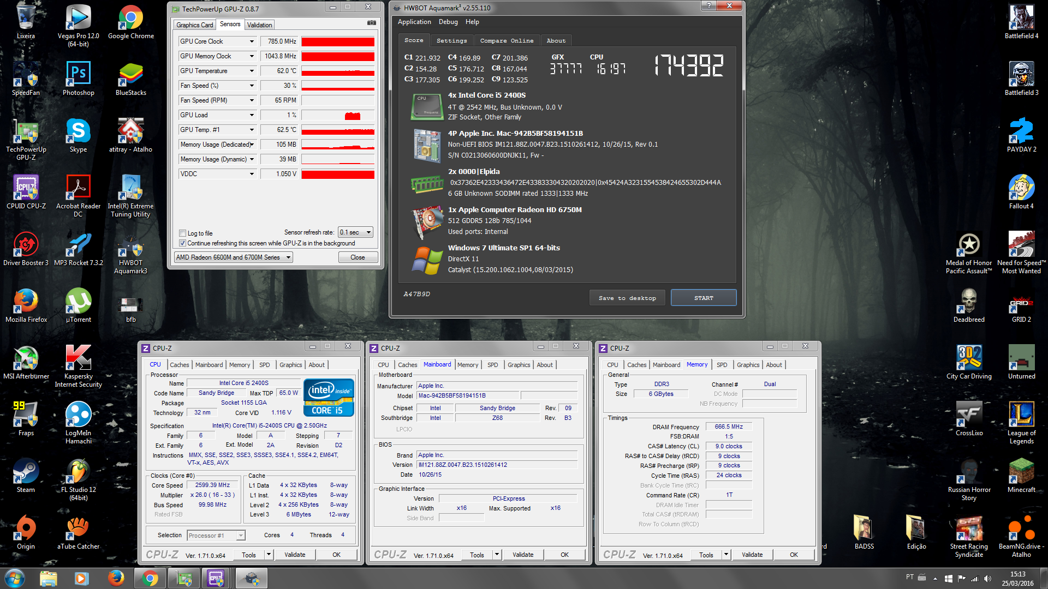Open Acrobat Reader DC shortcut
This screenshot has height=589, width=1048.
point(78,196)
